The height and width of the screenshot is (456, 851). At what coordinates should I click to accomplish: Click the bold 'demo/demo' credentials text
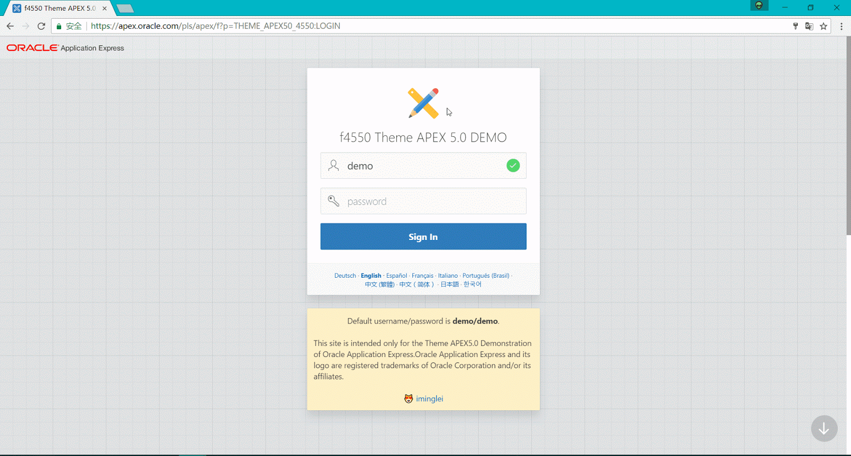click(x=475, y=321)
